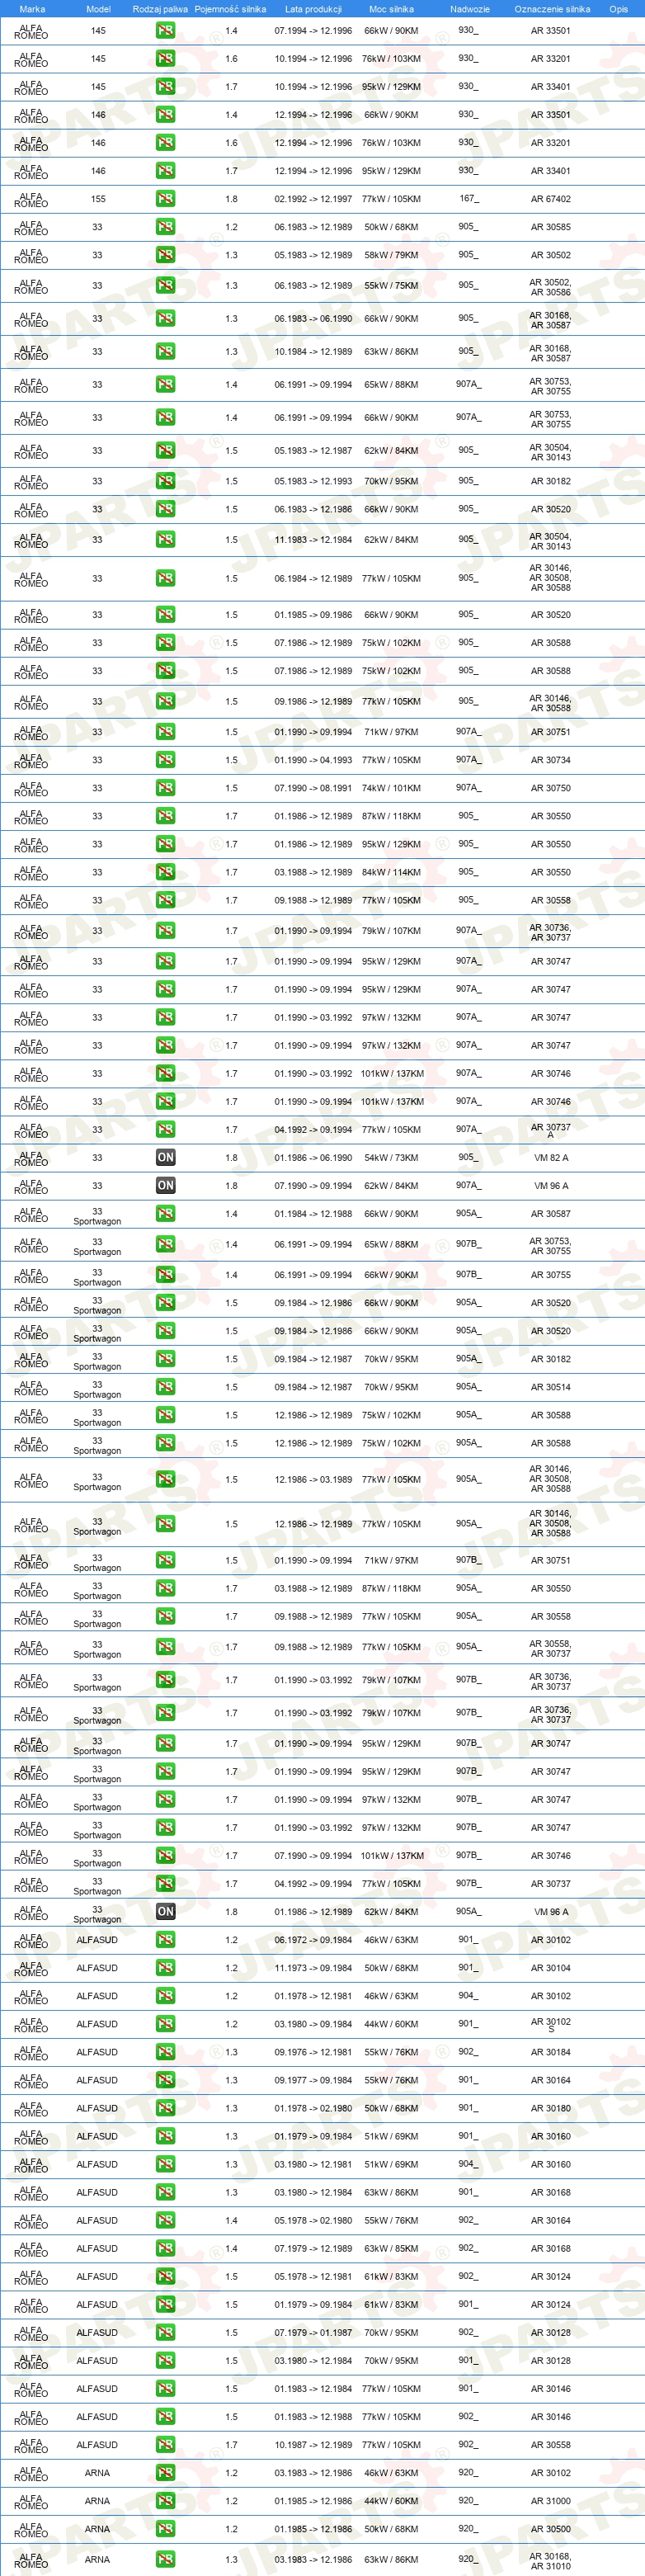Viewport: 645px width, 2576px height.
Task: Click petrol icon in the AR 30750 row
Action: point(165,788)
